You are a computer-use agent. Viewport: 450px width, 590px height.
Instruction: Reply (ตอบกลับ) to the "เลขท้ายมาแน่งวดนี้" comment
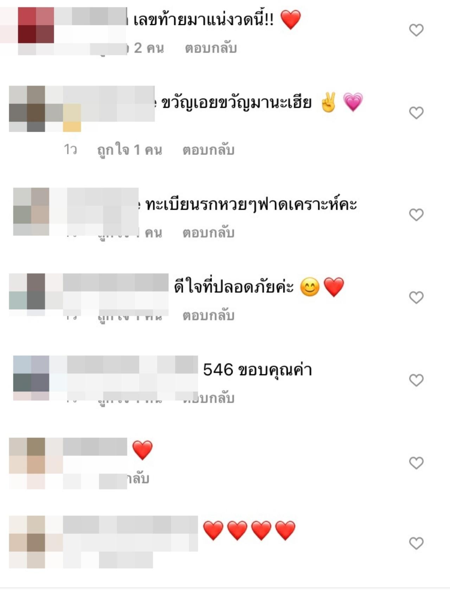pyautogui.click(x=211, y=48)
